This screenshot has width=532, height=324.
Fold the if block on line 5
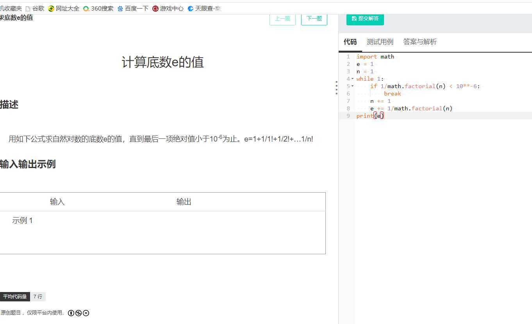click(x=352, y=86)
